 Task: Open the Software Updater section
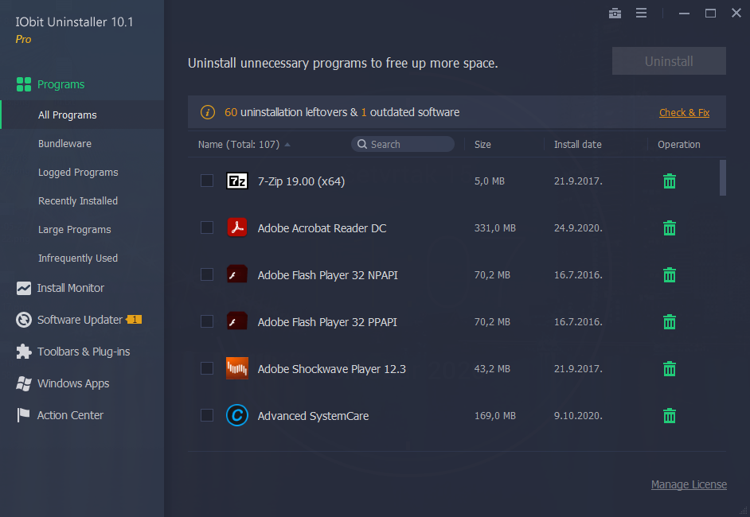pos(80,320)
